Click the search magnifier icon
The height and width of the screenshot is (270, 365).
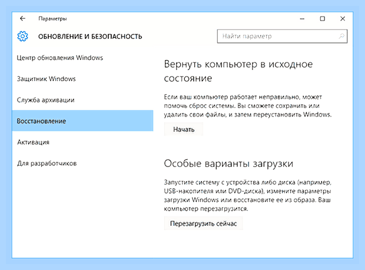pyautogui.click(x=341, y=36)
